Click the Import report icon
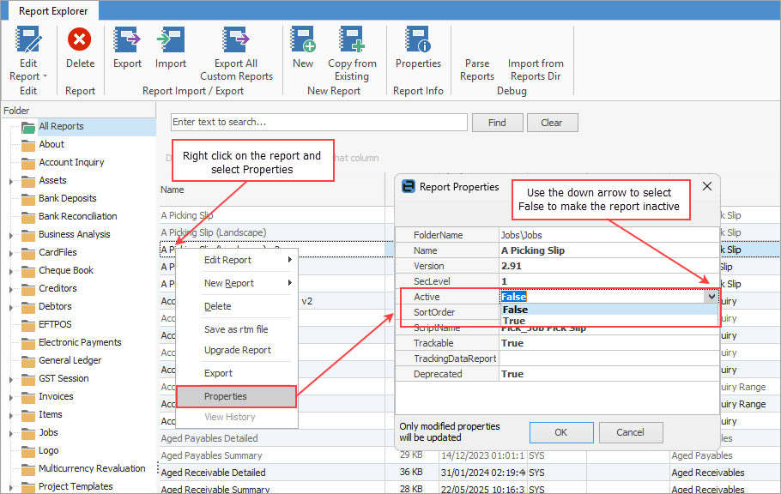Screen dimensions: 781x494 click(171, 39)
